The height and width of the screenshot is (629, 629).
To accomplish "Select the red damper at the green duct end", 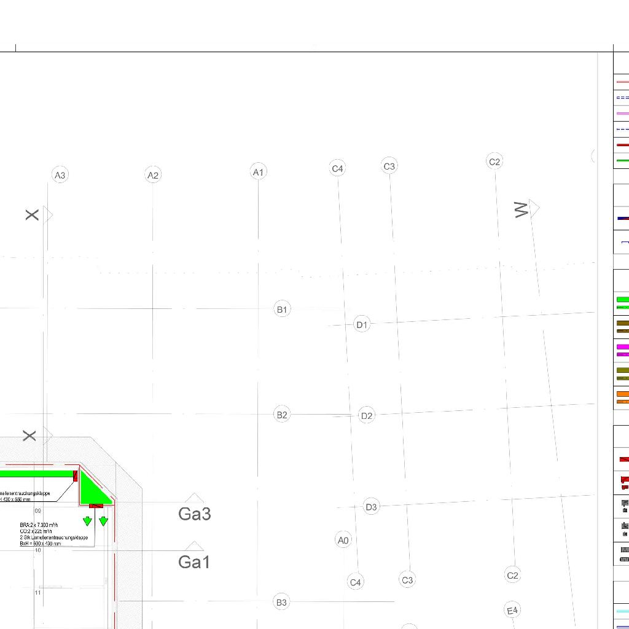I will coord(76,476).
